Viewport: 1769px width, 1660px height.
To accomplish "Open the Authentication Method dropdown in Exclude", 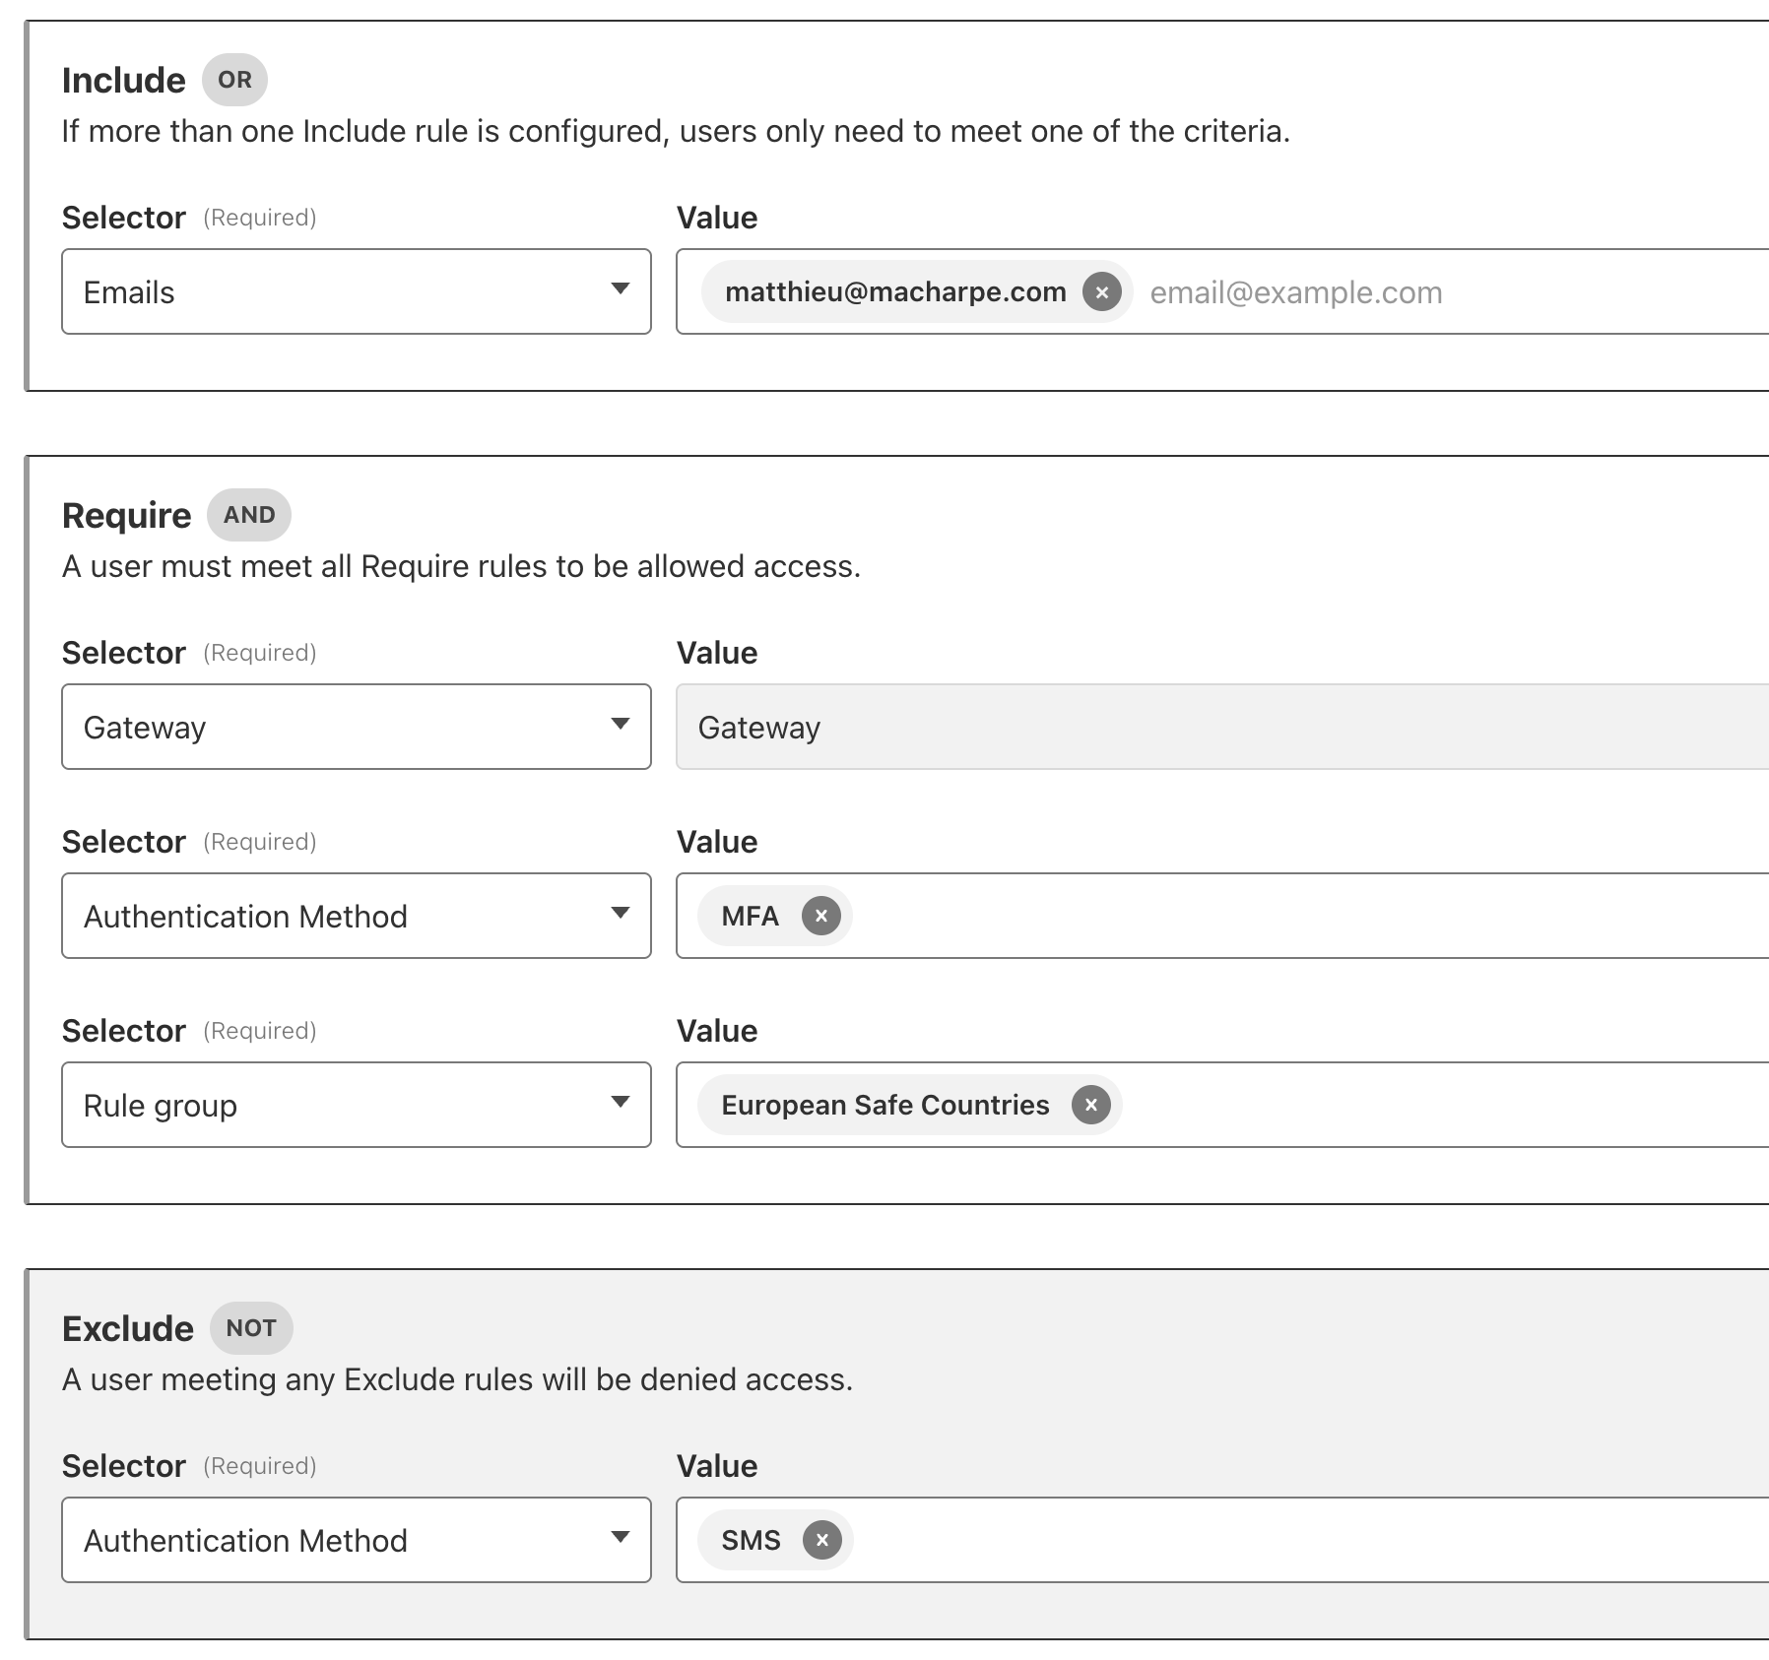I will point(357,1540).
